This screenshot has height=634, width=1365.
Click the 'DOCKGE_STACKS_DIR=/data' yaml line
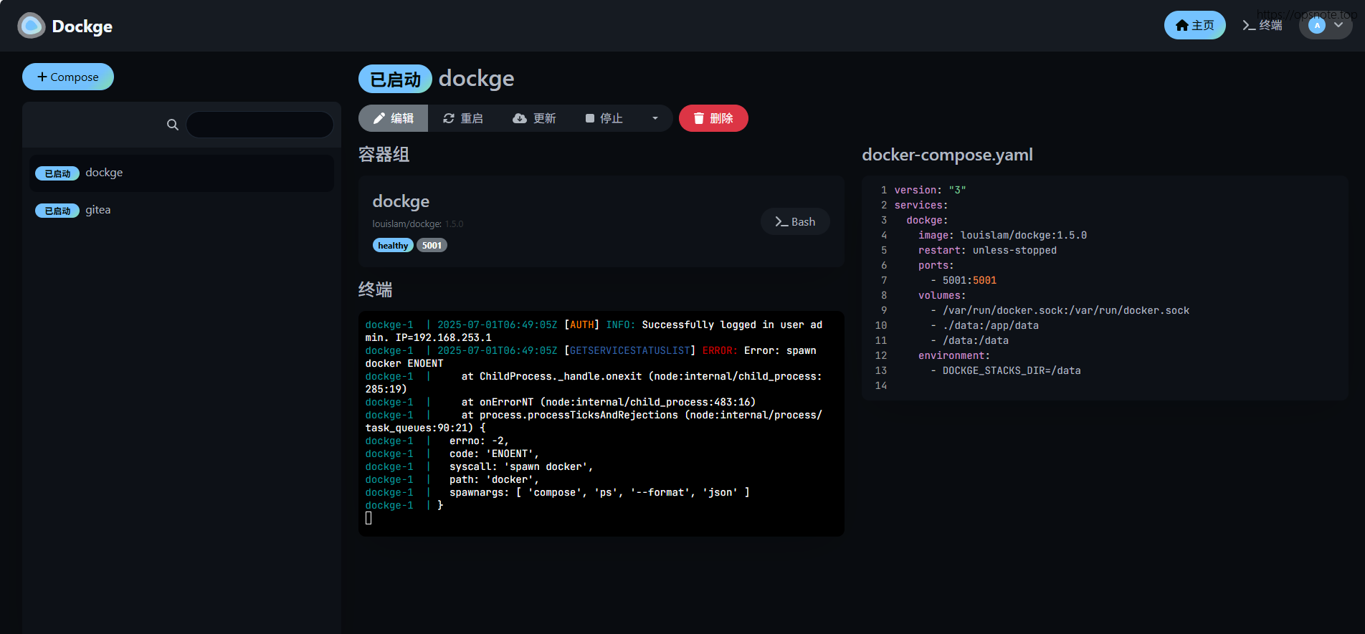(1006, 370)
